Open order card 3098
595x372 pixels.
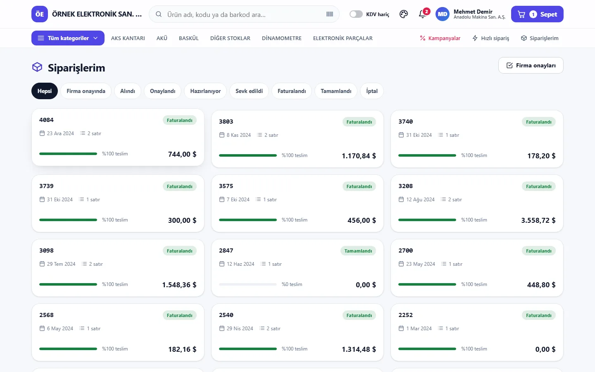coord(118,268)
